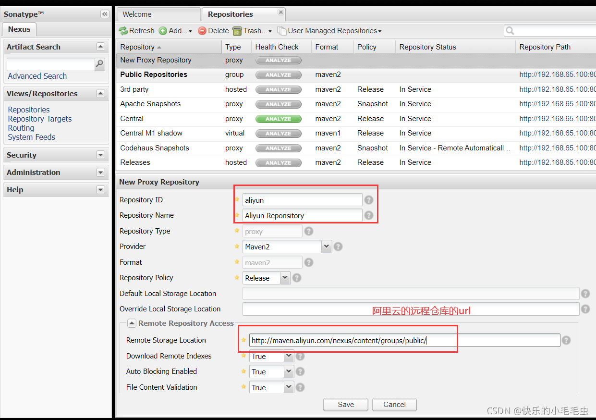Switch to the Welcome tab
This screenshot has width=596, height=420.
[x=158, y=14]
